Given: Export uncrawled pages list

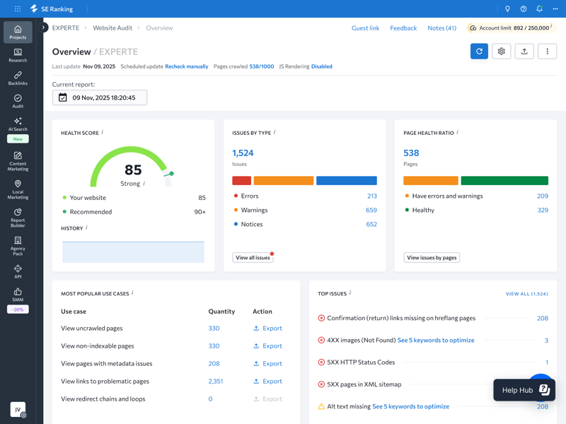Looking at the screenshot, I should tap(267, 329).
